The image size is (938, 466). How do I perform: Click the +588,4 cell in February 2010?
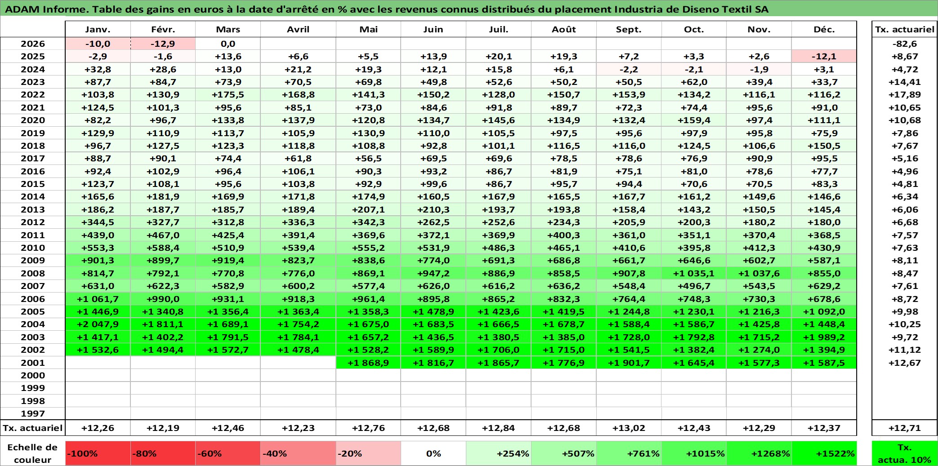click(x=163, y=248)
